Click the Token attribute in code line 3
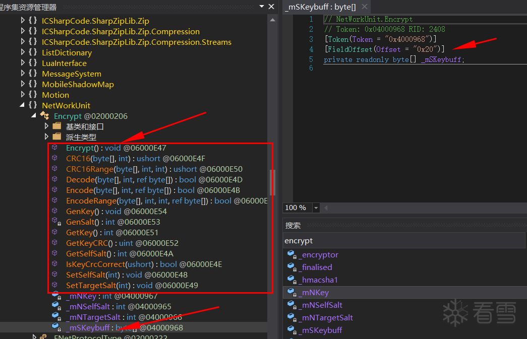 click(338, 39)
